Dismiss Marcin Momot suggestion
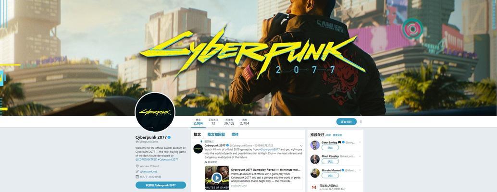 tap(360, 170)
